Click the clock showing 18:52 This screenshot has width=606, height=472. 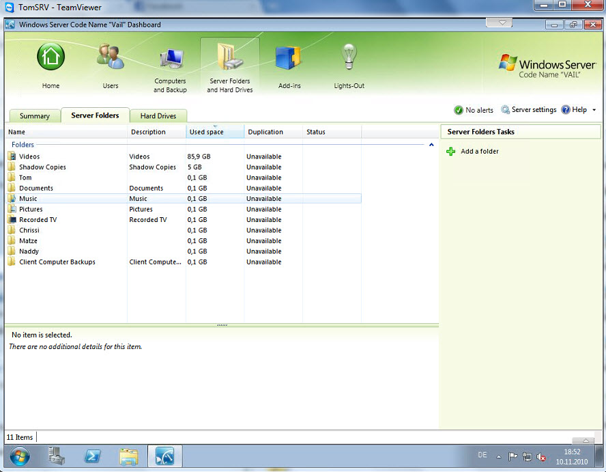pyautogui.click(x=572, y=452)
